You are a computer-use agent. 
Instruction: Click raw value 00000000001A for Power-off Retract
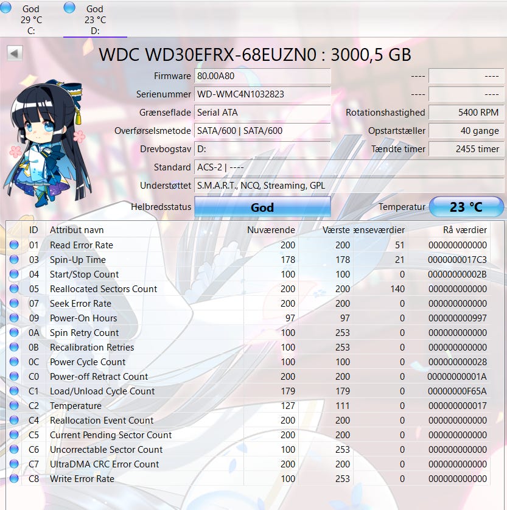click(x=457, y=377)
